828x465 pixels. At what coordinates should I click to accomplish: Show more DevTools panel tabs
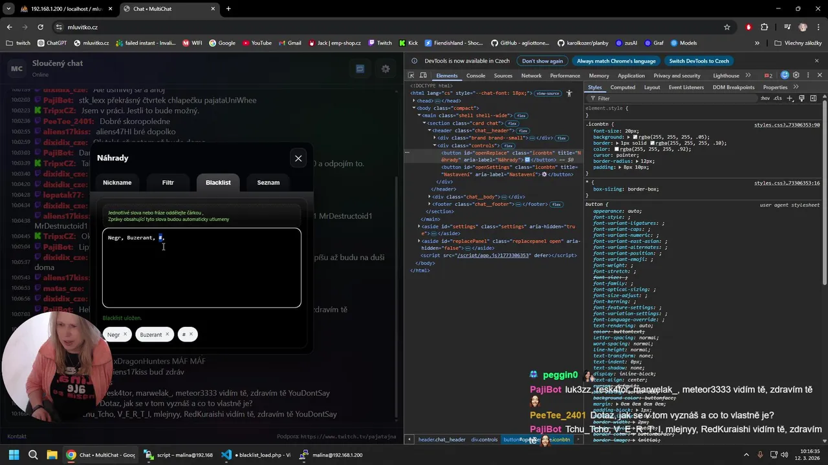pyautogui.click(x=748, y=76)
